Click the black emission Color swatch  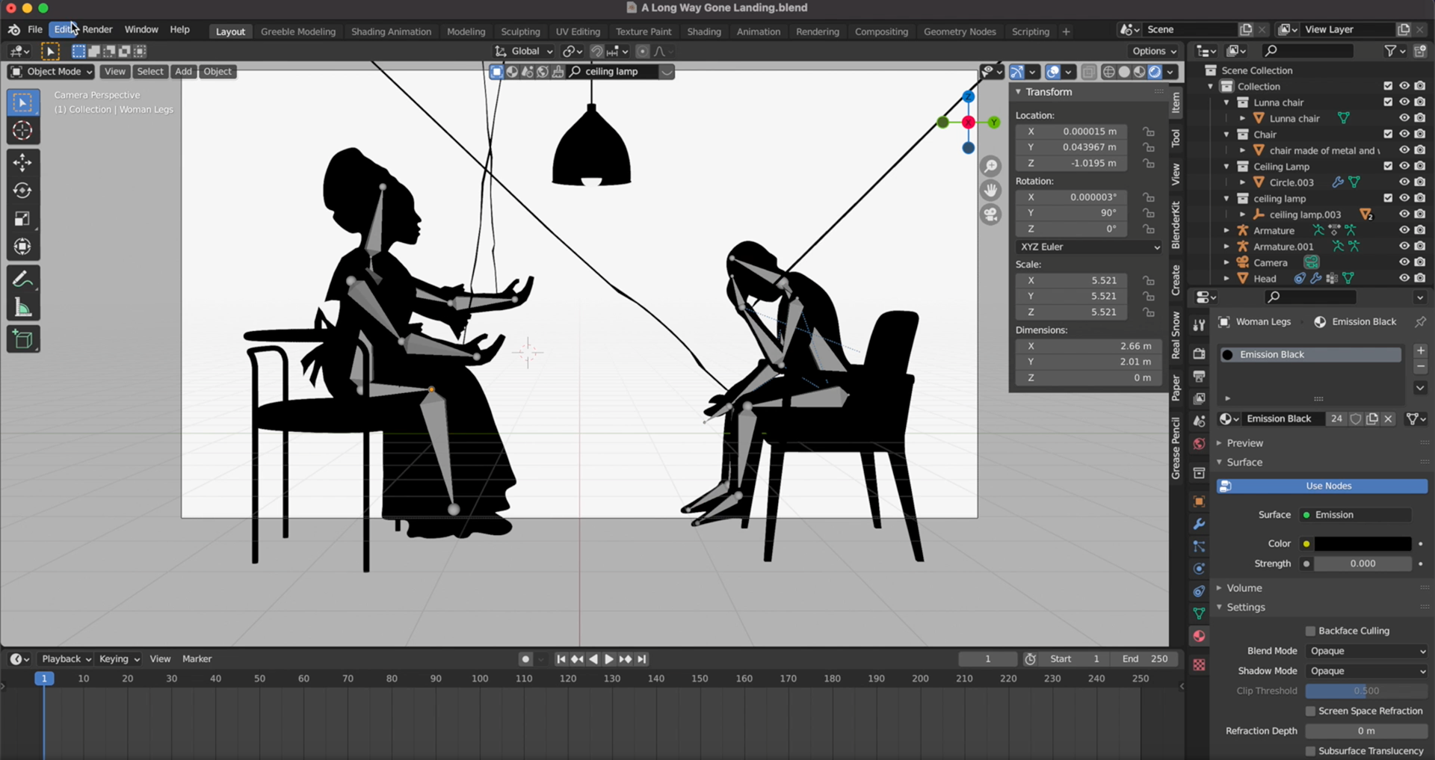click(1363, 544)
